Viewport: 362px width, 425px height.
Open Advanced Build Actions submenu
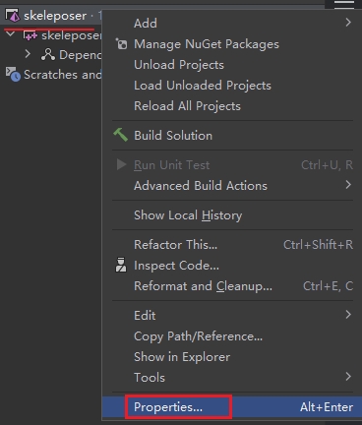tap(232, 186)
